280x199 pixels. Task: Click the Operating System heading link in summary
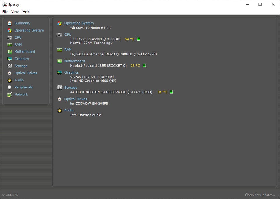pos(79,23)
